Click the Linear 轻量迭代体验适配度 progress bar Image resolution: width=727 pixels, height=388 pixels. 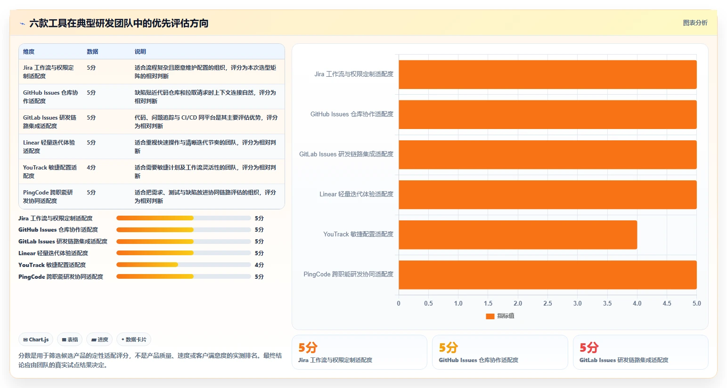[184, 253]
